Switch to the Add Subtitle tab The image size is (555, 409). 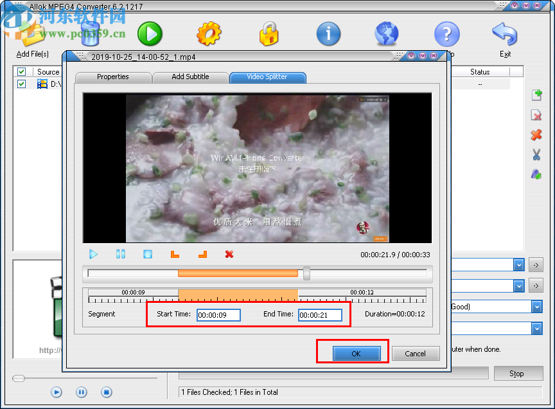coord(190,77)
